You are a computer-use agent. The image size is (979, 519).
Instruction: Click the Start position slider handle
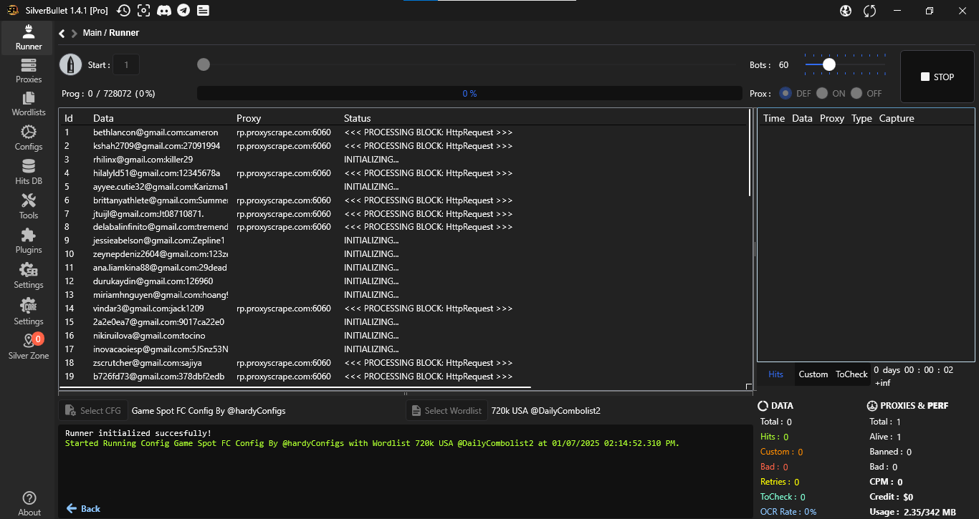point(204,64)
